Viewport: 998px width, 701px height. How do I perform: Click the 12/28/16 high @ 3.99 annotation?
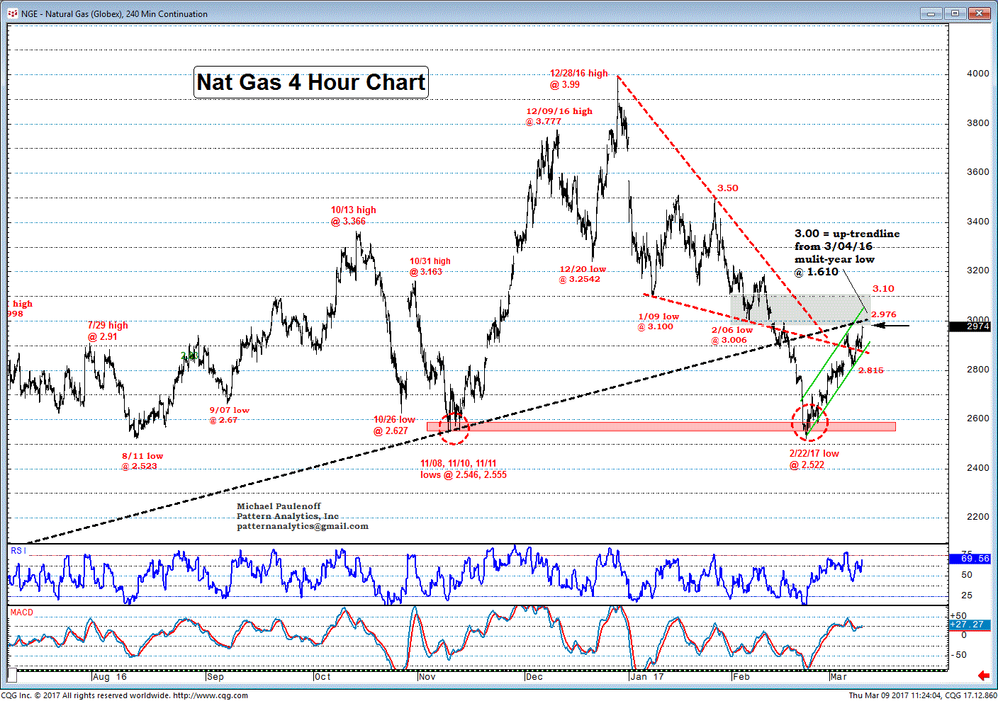point(578,79)
